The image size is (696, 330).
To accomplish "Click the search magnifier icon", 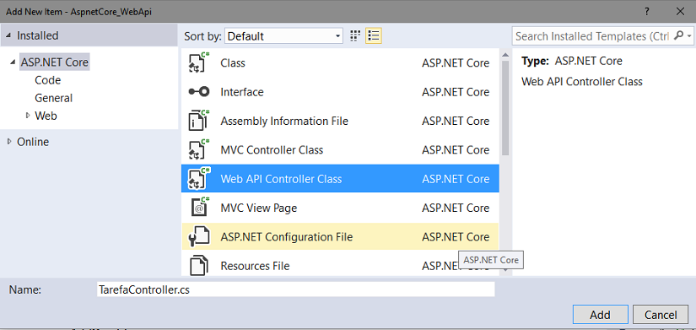I will coord(677,35).
